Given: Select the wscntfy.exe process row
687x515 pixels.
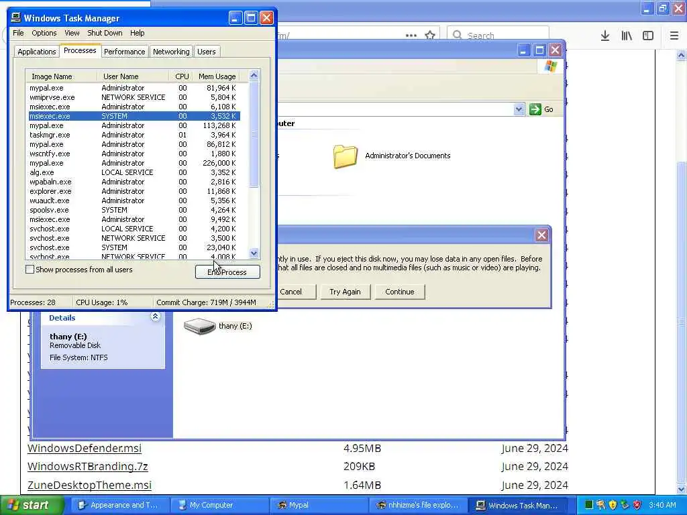Looking at the screenshot, I should pyautogui.click(x=134, y=154).
